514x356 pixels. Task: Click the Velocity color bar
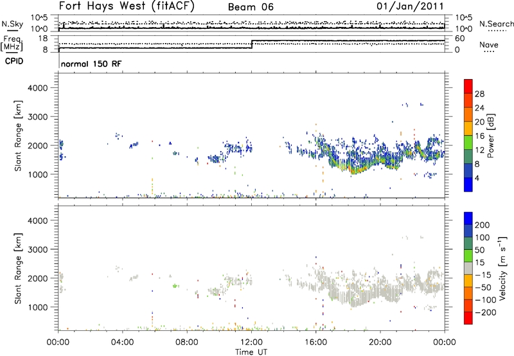pyautogui.click(x=468, y=268)
